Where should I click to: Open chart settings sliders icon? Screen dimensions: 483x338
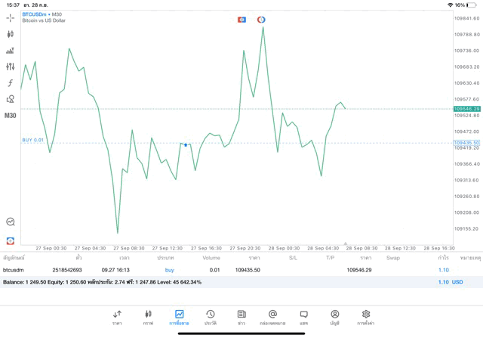pos(10,67)
